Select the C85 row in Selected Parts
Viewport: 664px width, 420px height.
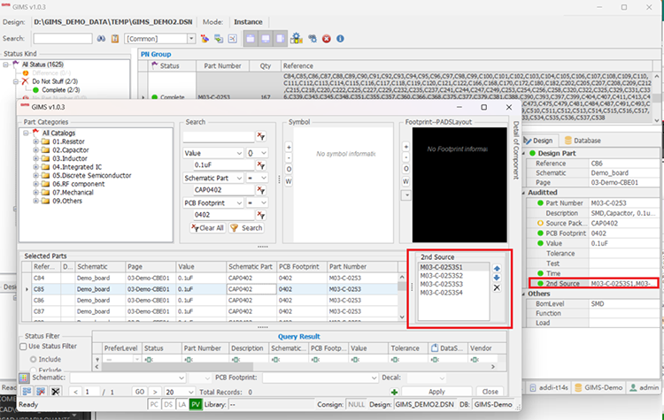(211, 289)
